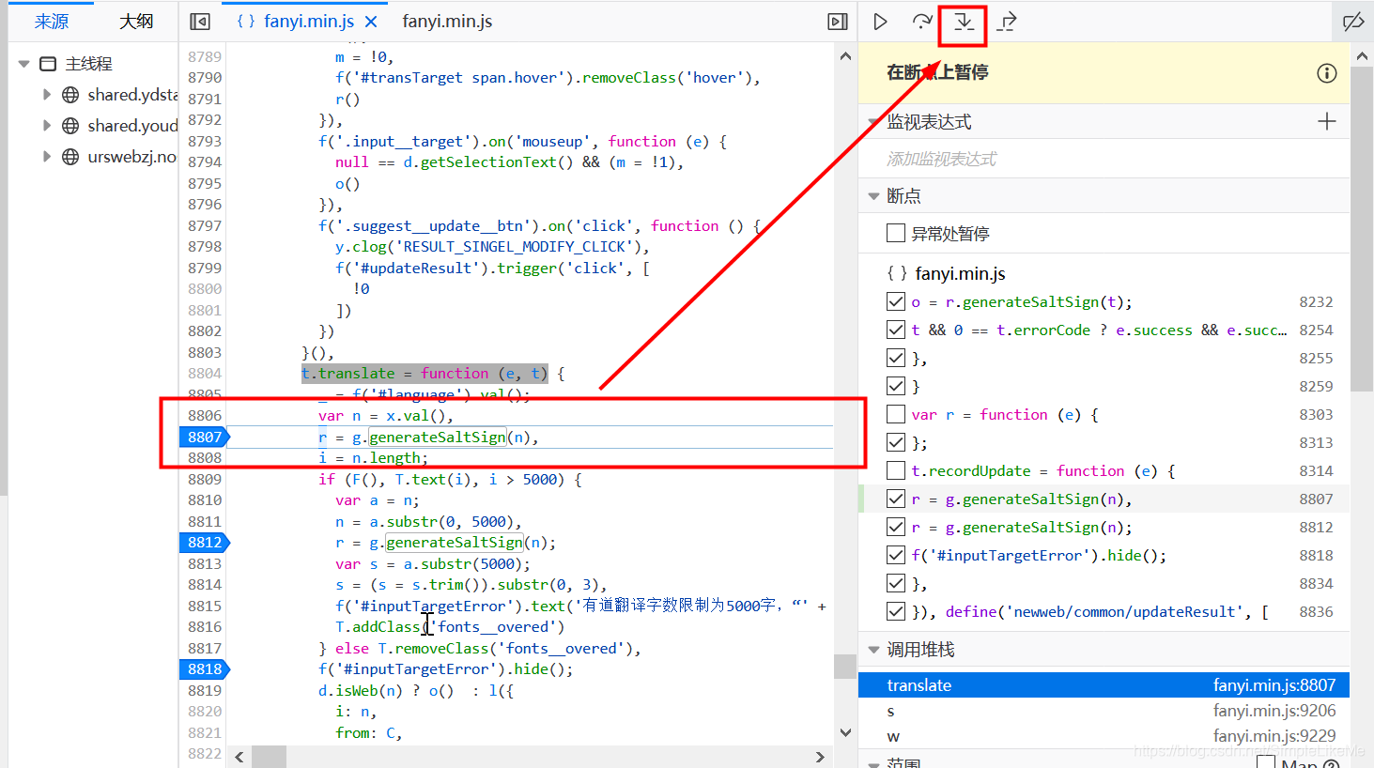Close the pretty-printed fanyi.min.js tab
1374x768 pixels.
pos(371,22)
